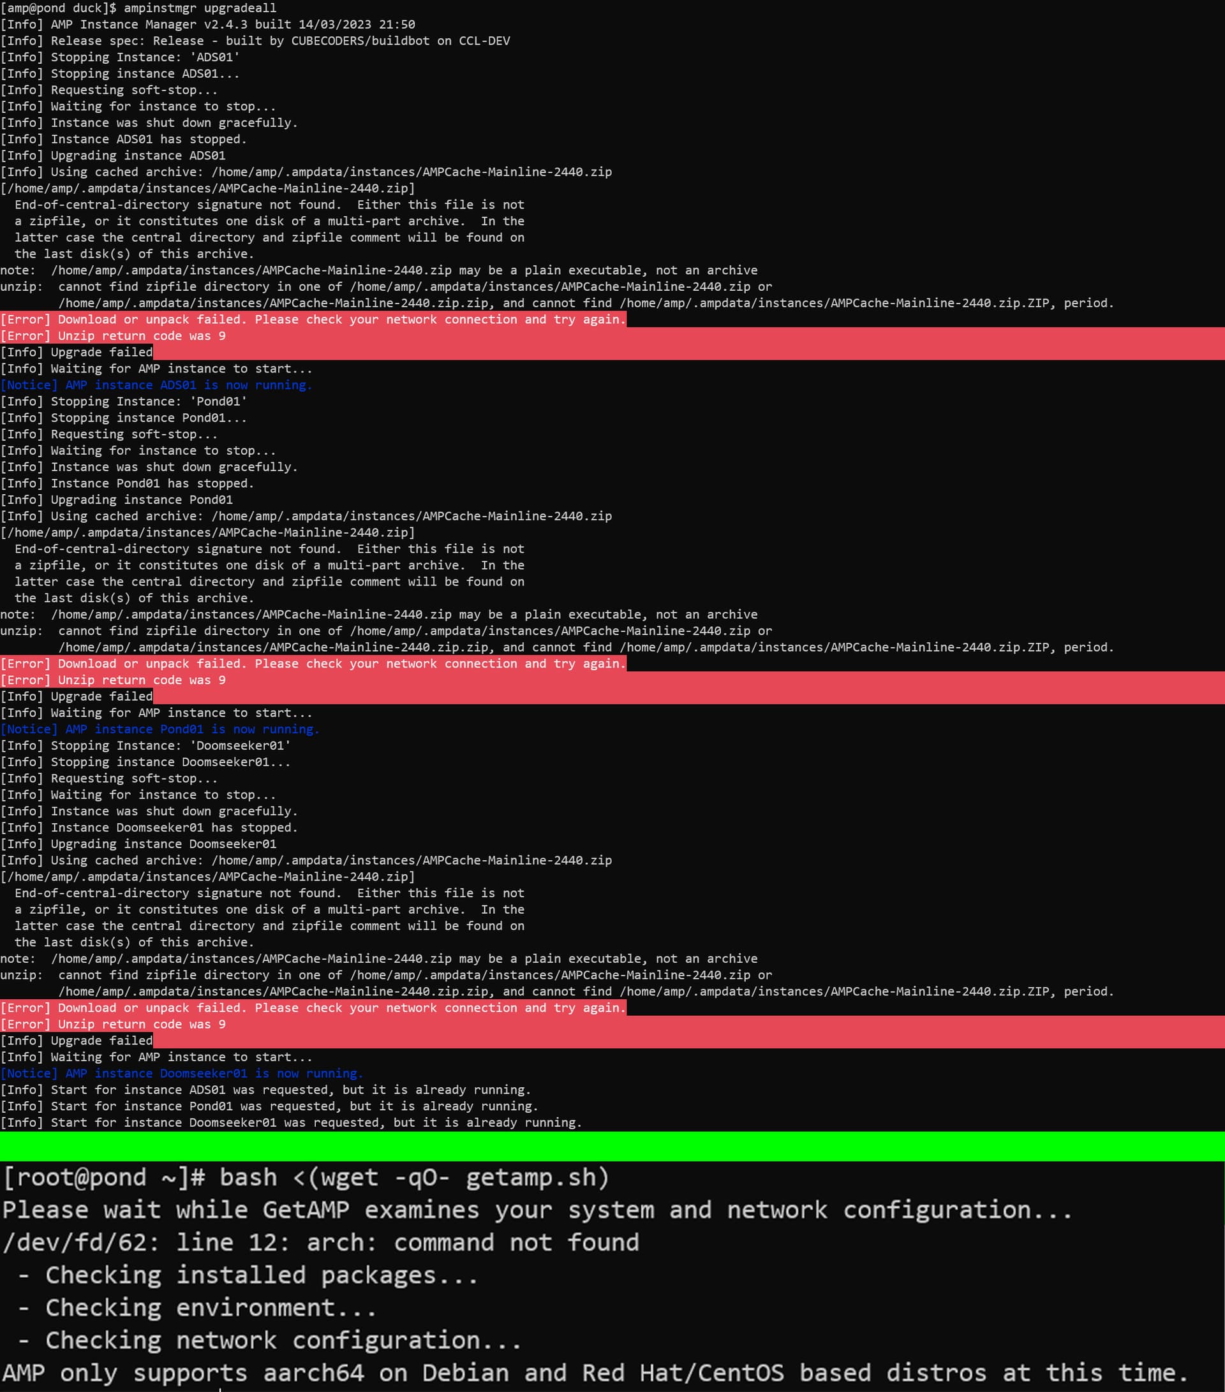Click the first 'Download or unpack failed' error line
Viewport: 1225px width, 1392px height.
pyautogui.click(x=313, y=319)
